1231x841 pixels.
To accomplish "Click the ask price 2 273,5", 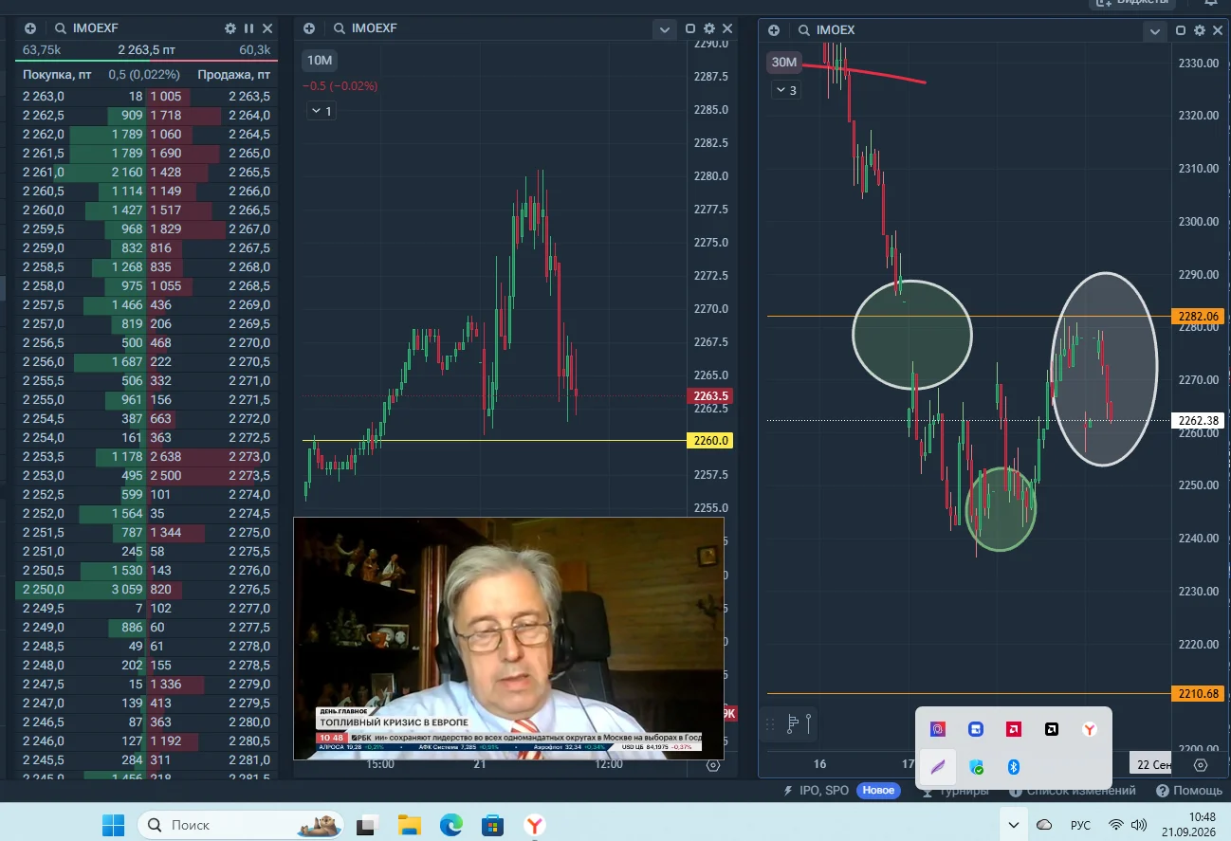I will tap(249, 475).
